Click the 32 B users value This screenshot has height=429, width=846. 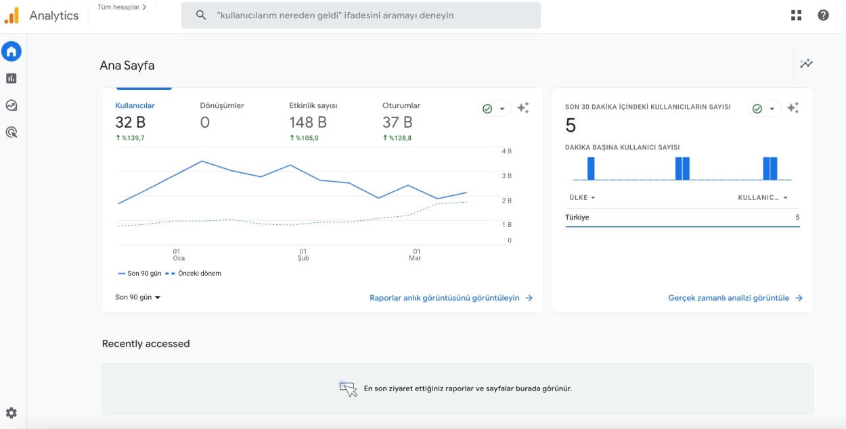[x=130, y=122]
